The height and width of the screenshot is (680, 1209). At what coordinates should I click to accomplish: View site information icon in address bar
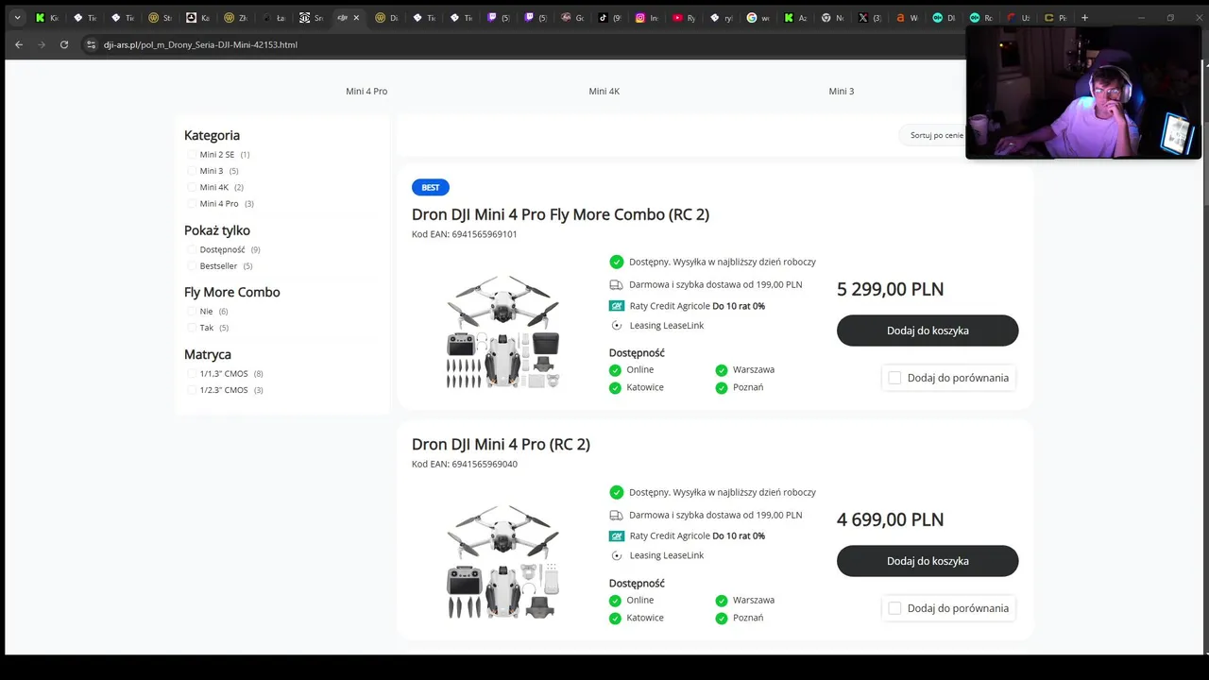tap(92, 44)
